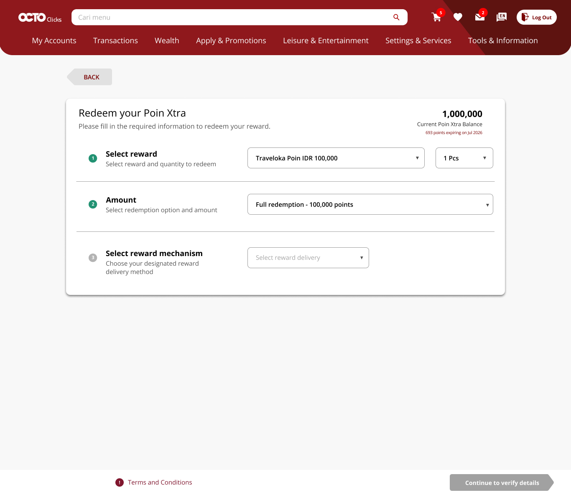Switch language with the EN icon
Image resolution: width=571 pixels, height=495 pixels.
[501, 17]
